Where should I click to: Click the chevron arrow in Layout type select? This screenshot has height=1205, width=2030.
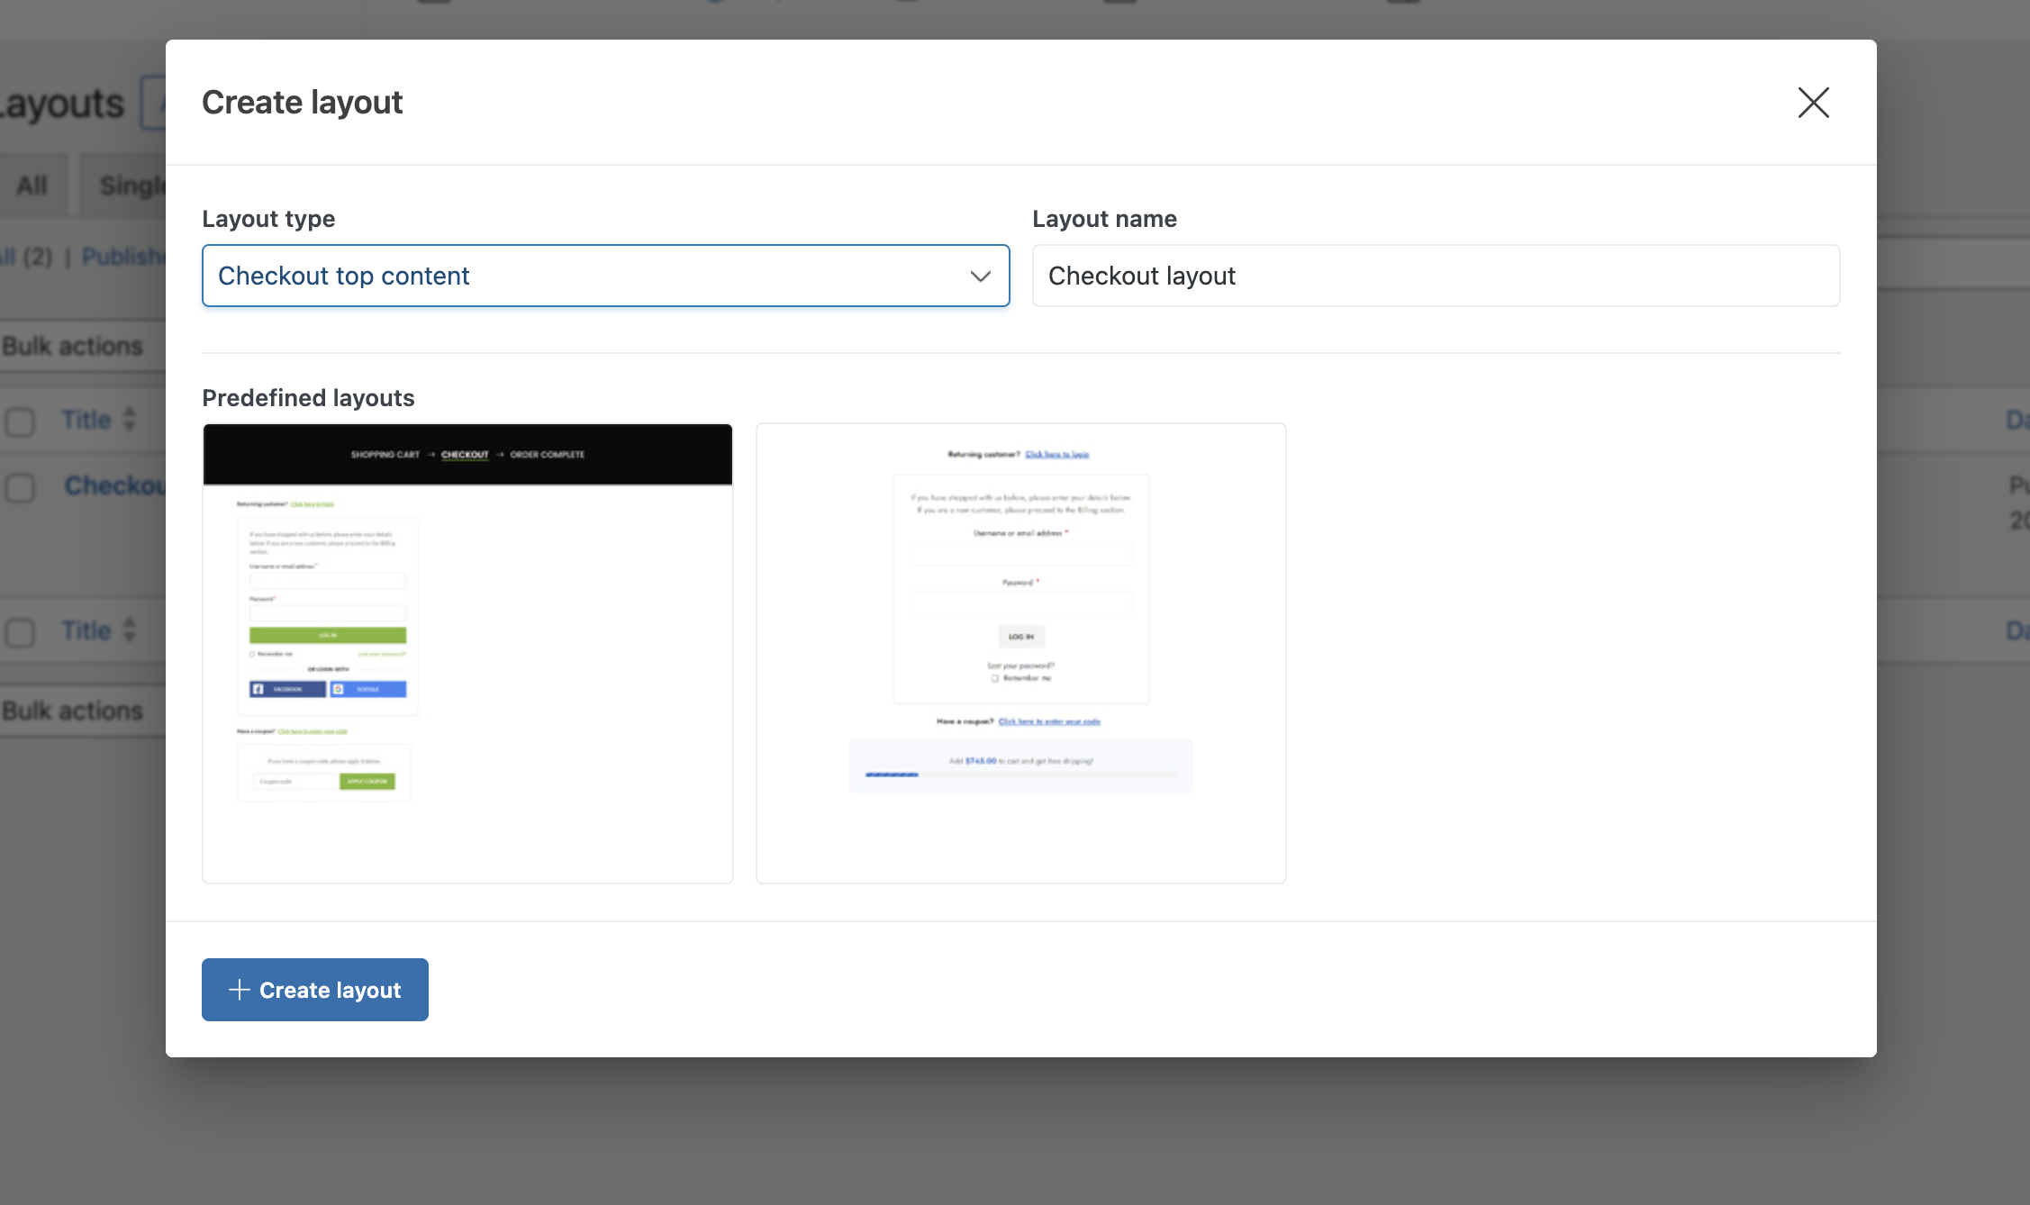(x=980, y=276)
